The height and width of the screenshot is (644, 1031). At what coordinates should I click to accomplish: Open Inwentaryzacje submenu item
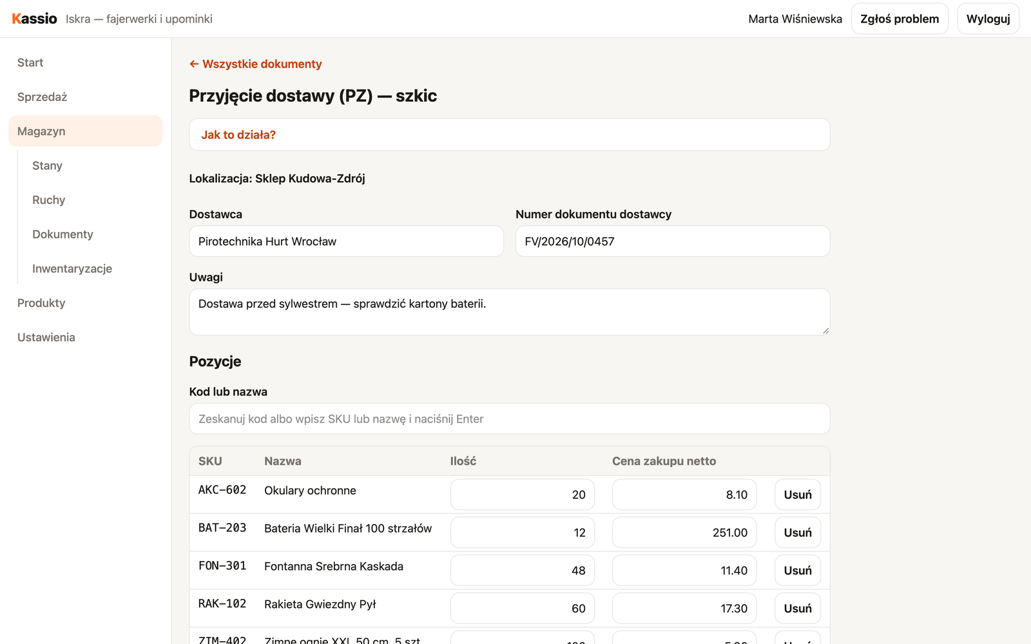93,269
